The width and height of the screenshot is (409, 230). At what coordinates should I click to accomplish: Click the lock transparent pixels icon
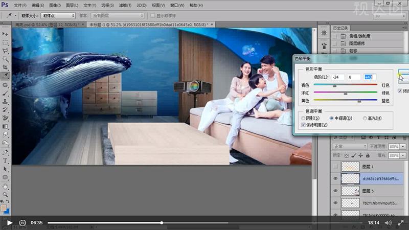pyautogui.click(x=347, y=156)
